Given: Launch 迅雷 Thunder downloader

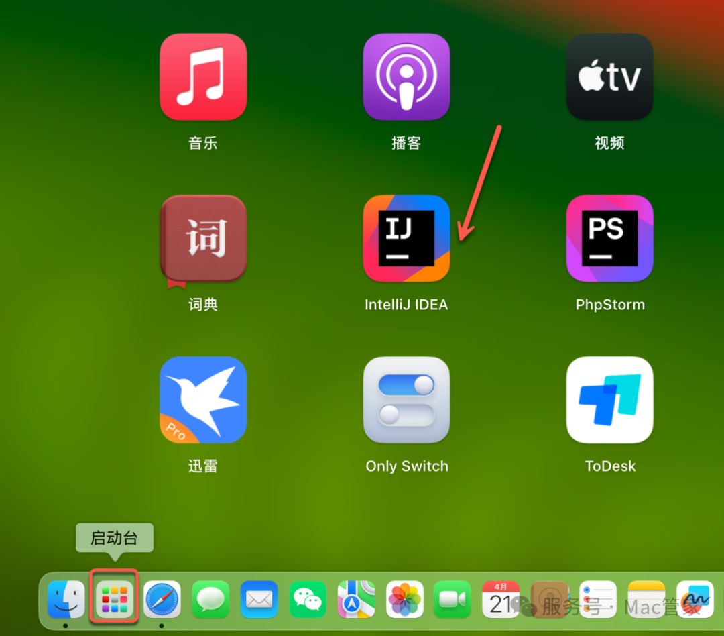Looking at the screenshot, I should [203, 400].
